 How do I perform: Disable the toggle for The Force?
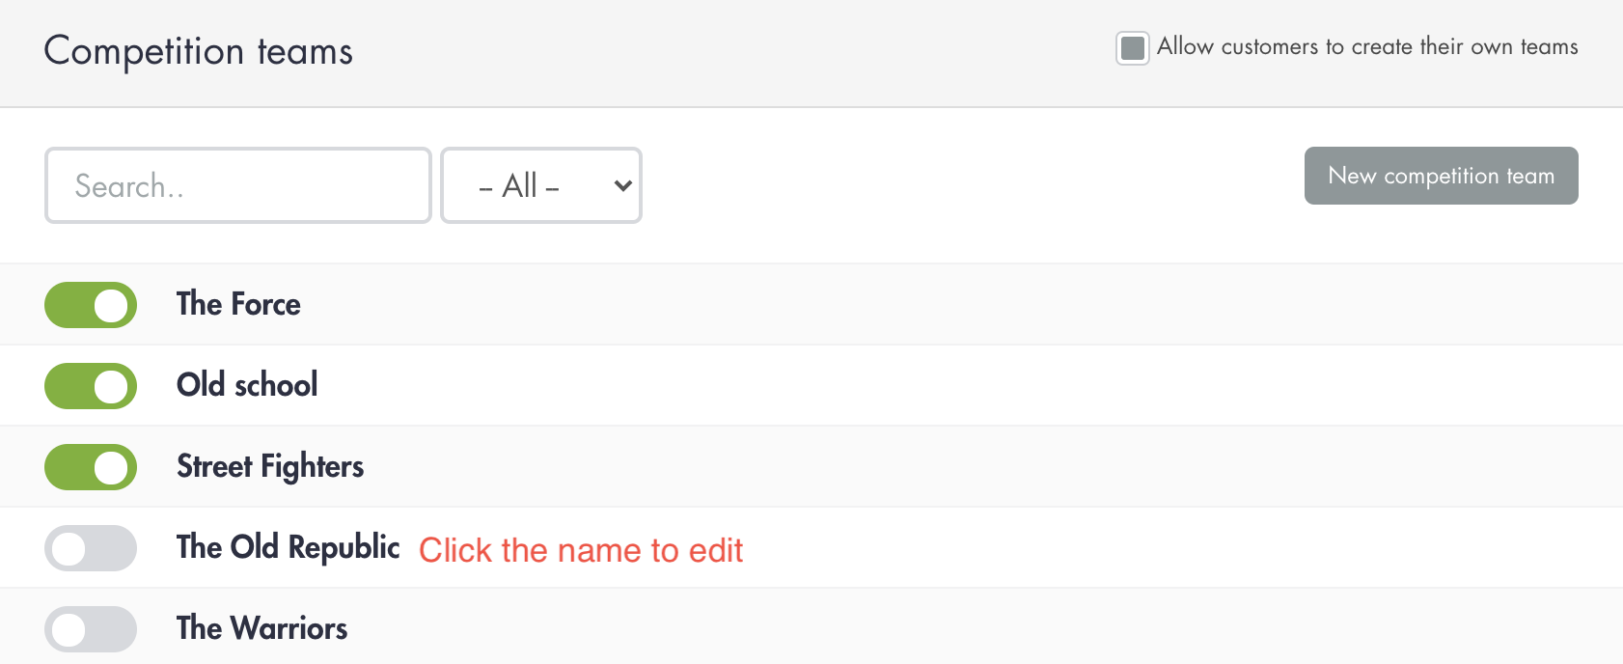pos(90,304)
